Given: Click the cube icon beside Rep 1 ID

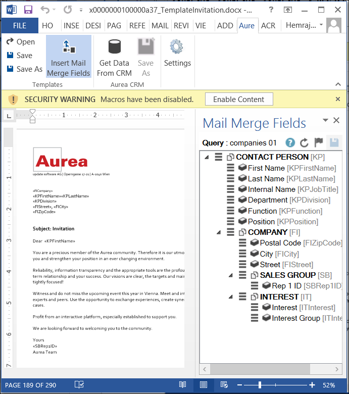Looking at the screenshot, I should 266,285.
